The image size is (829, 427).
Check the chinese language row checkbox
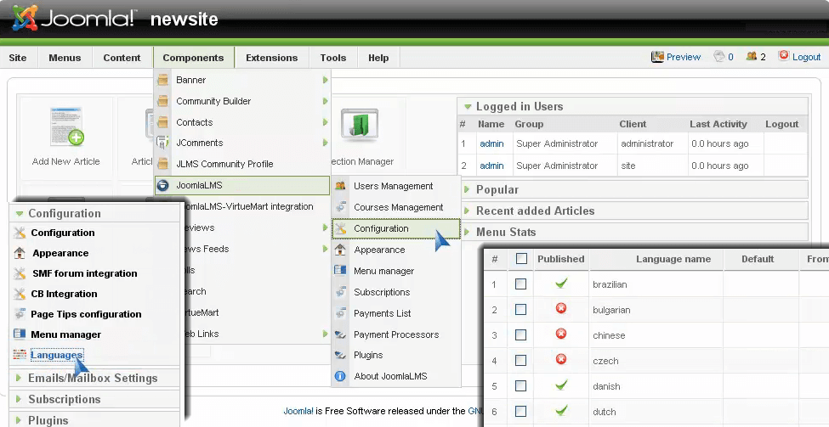click(x=520, y=335)
